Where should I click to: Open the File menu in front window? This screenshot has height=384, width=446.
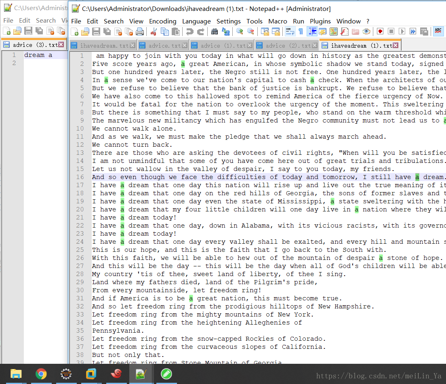point(76,21)
